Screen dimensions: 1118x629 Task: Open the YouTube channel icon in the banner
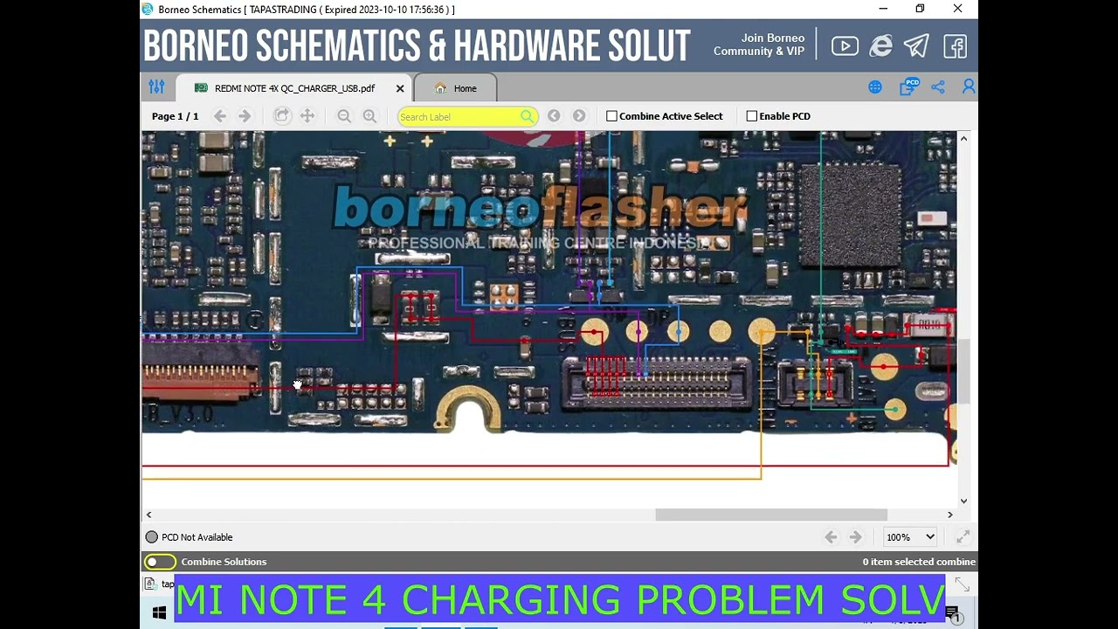[x=845, y=46]
